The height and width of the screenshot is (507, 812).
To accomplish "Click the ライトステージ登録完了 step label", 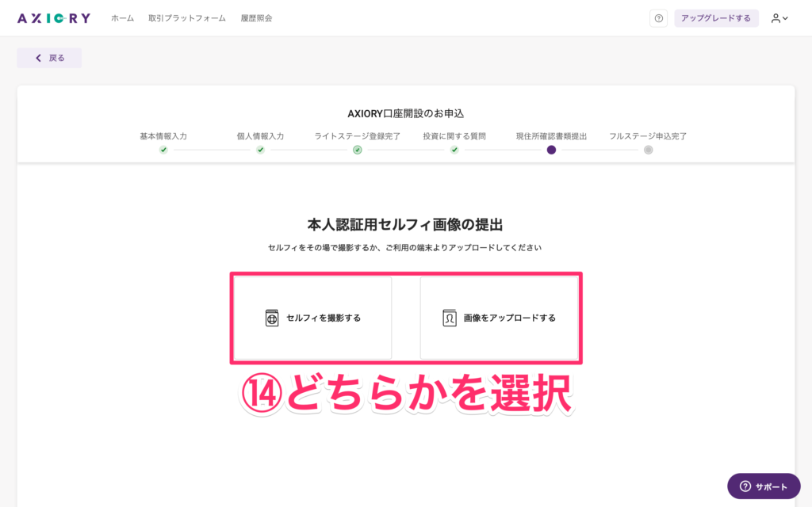I will click(358, 136).
